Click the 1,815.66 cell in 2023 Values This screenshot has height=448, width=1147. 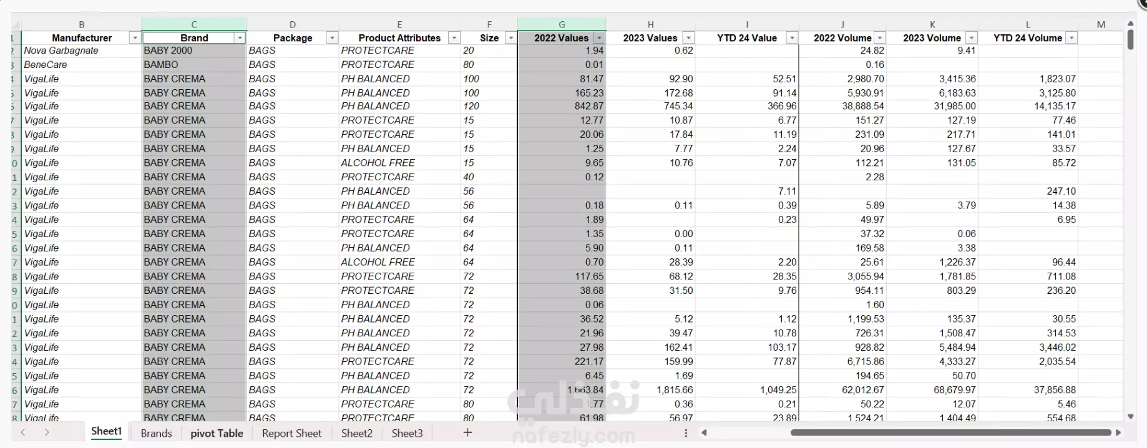tap(650, 390)
